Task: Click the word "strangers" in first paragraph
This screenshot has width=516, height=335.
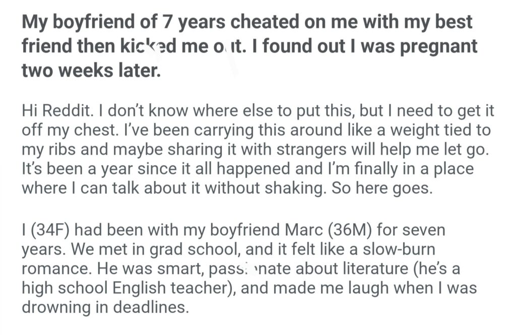Action: click(x=301, y=149)
